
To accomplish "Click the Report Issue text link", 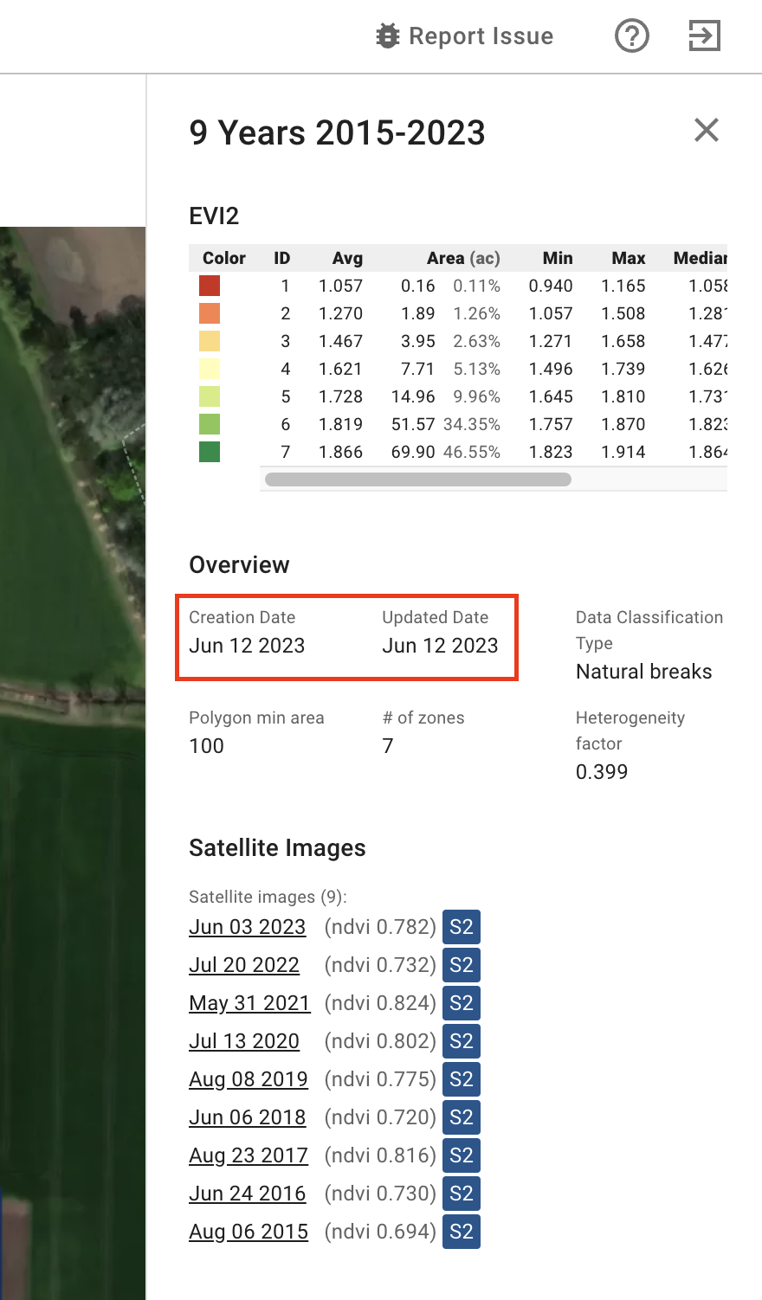I will pyautogui.click(x=481, y=36).
